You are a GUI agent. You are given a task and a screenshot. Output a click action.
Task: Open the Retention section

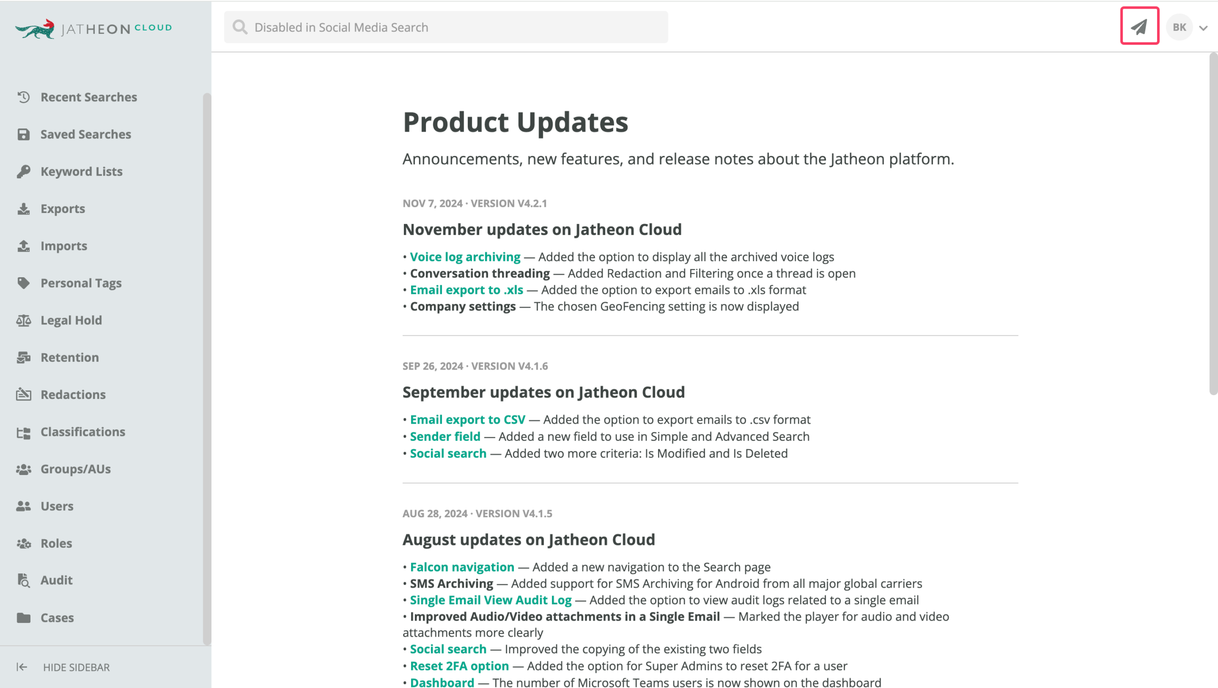[69, 358]
